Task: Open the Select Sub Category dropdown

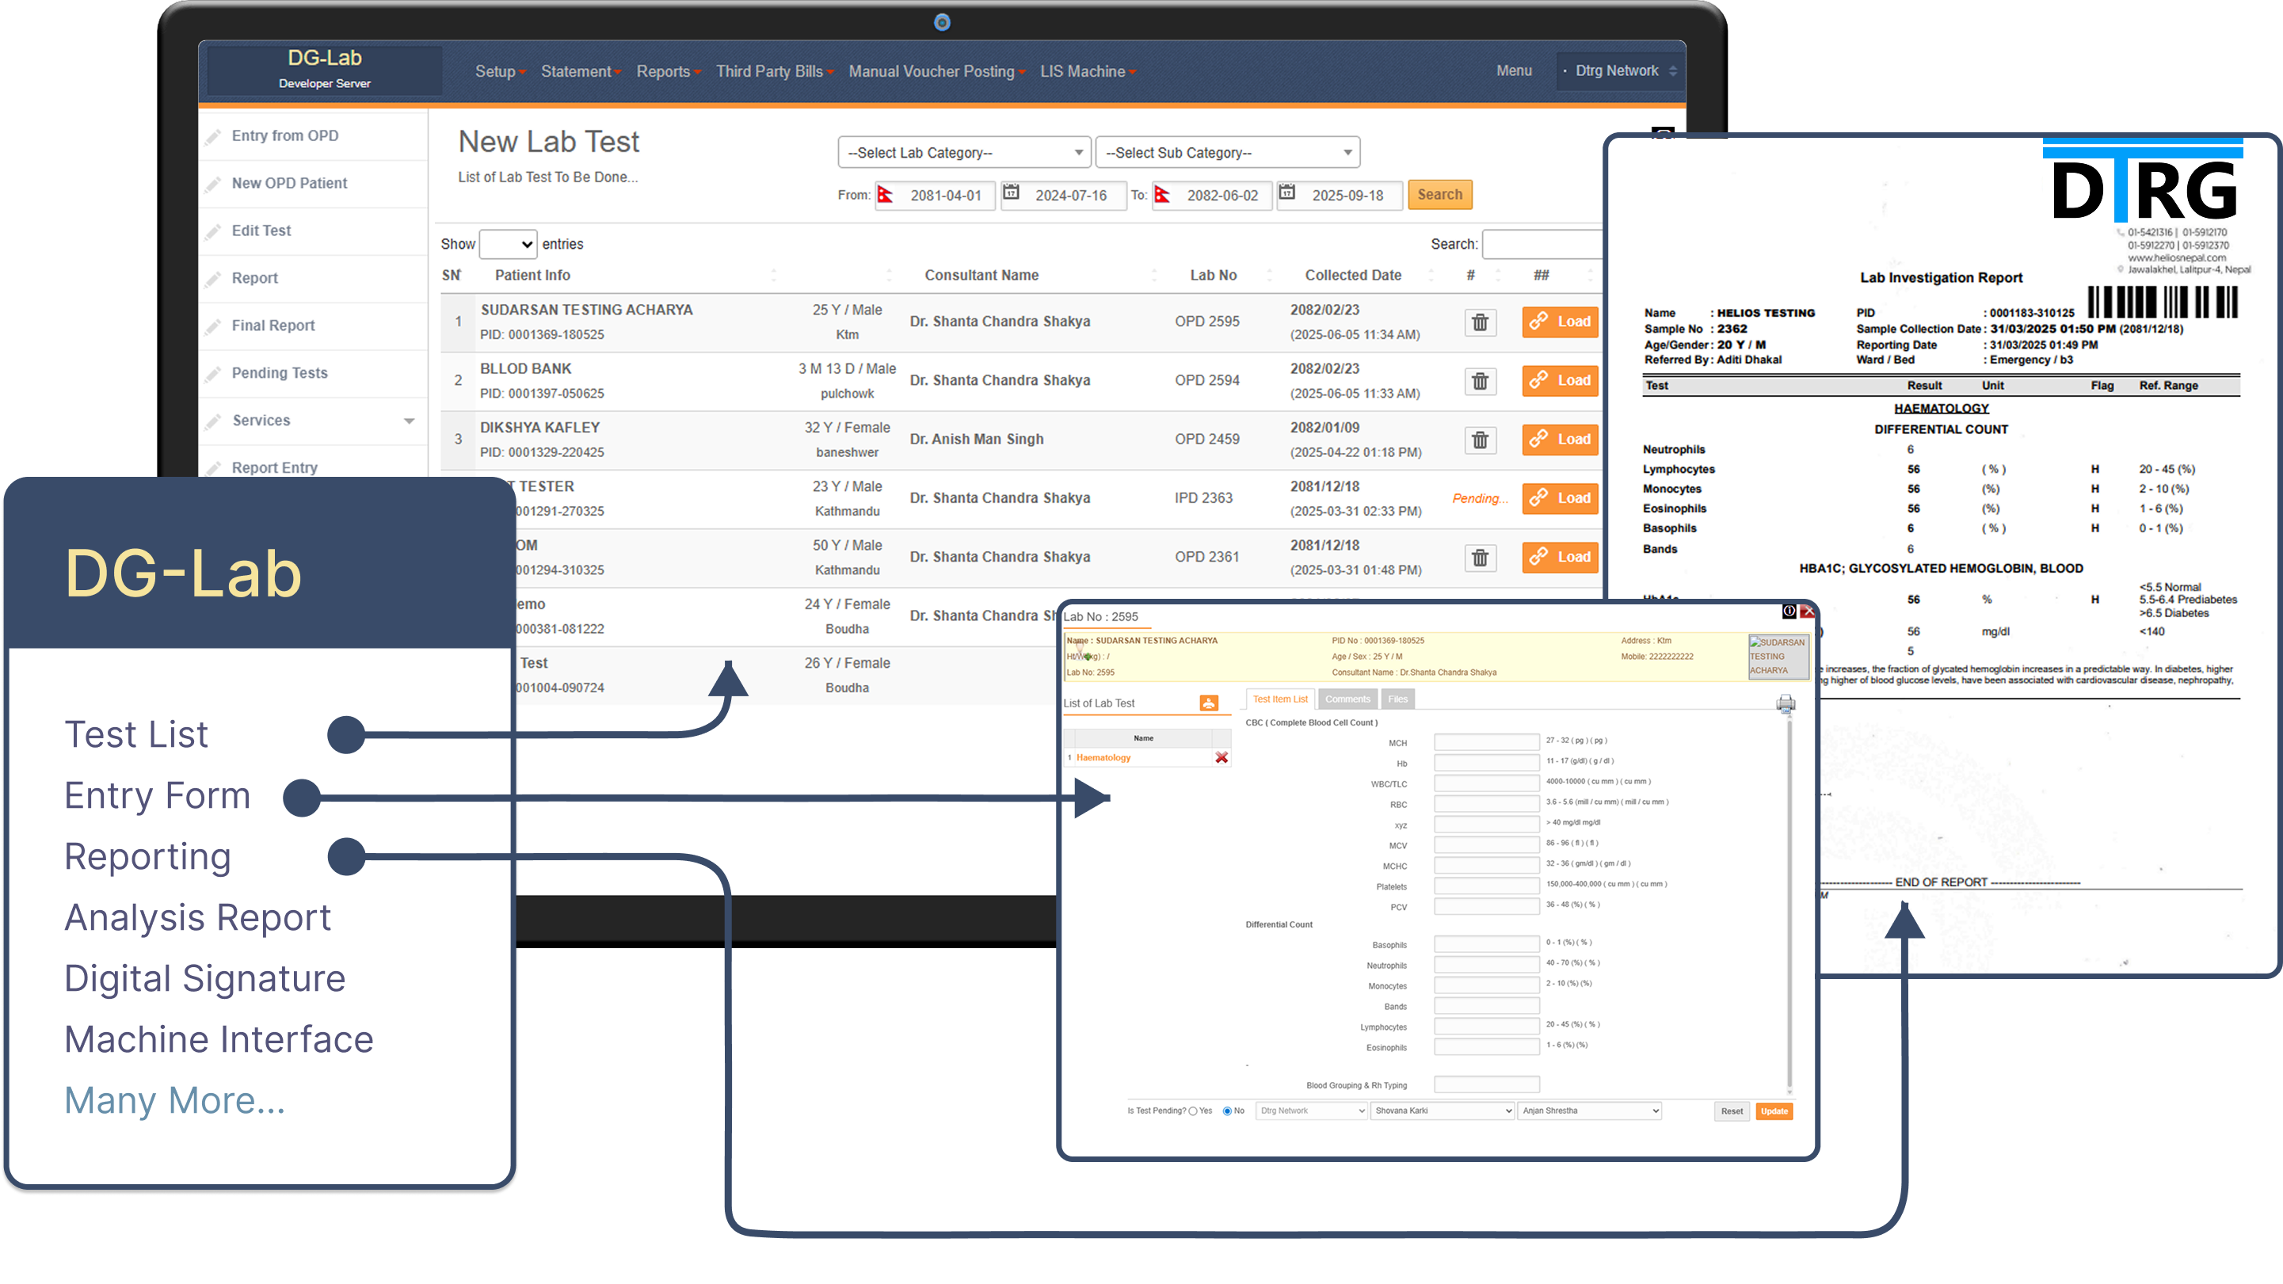Action: click(1226, 151)
